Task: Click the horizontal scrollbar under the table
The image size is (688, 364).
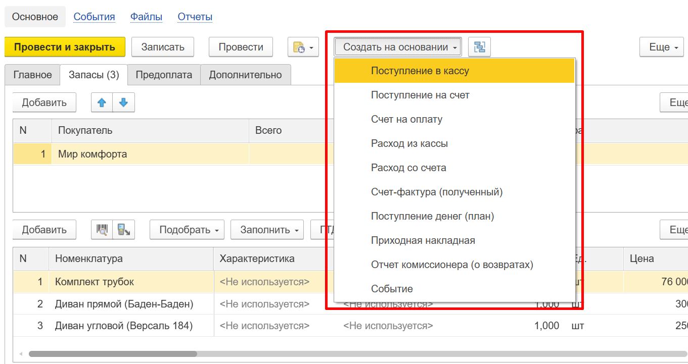Action: click(x=112, y=354)
